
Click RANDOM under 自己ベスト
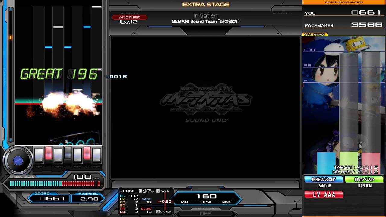(365, 186)
